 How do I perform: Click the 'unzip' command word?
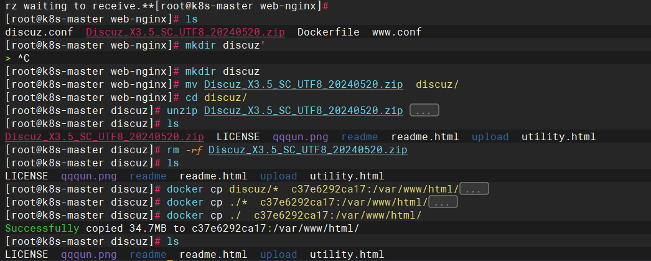point(182,110)
